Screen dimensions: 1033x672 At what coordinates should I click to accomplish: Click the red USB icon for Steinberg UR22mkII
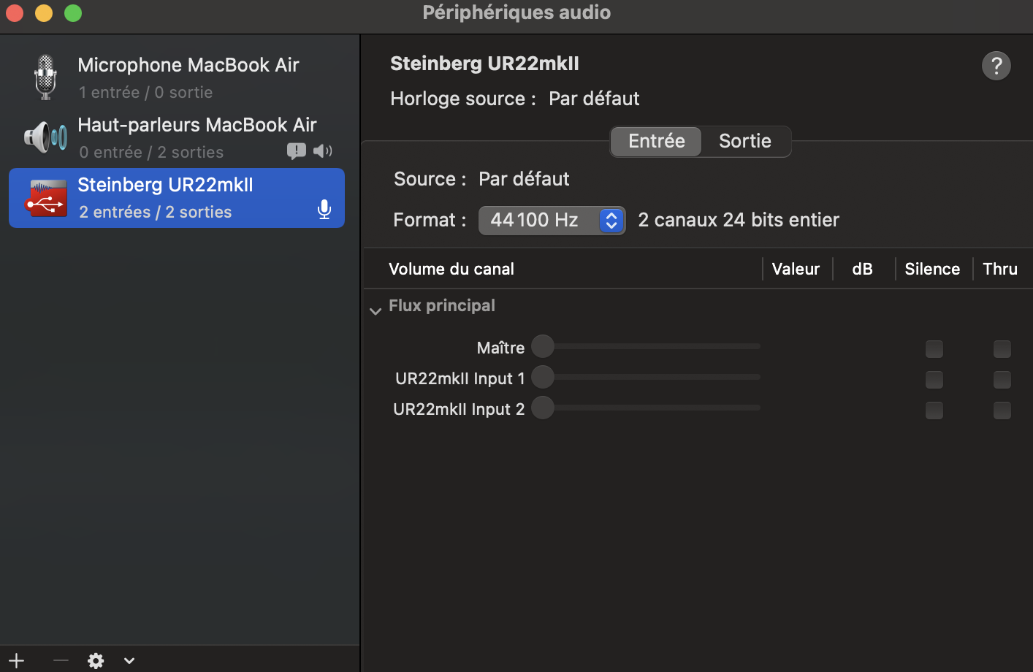[x=45, y=198]
